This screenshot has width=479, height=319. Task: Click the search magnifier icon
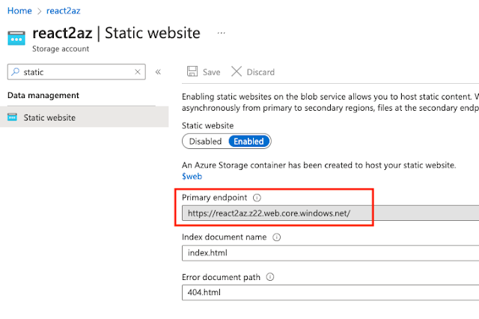[15, 72]
